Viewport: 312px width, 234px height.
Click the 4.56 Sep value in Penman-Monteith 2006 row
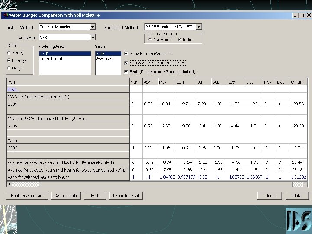pyautogui.click(x=236, y=104)
